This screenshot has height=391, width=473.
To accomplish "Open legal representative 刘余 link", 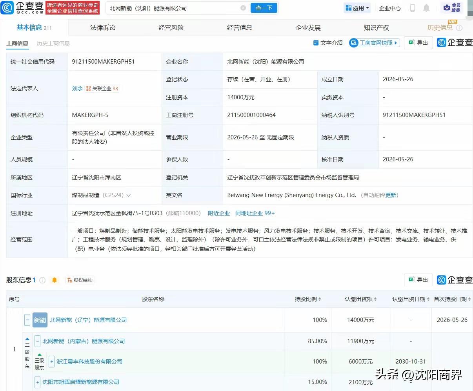I will [x=77, y=89].
